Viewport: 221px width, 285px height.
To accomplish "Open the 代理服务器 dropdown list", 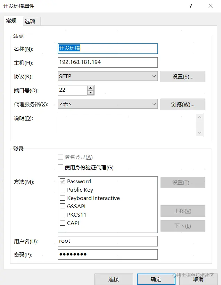I will click(x=107, y=104).
